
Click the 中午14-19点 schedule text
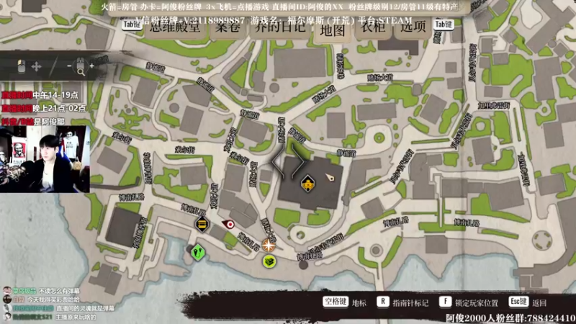tap(55, 95)
